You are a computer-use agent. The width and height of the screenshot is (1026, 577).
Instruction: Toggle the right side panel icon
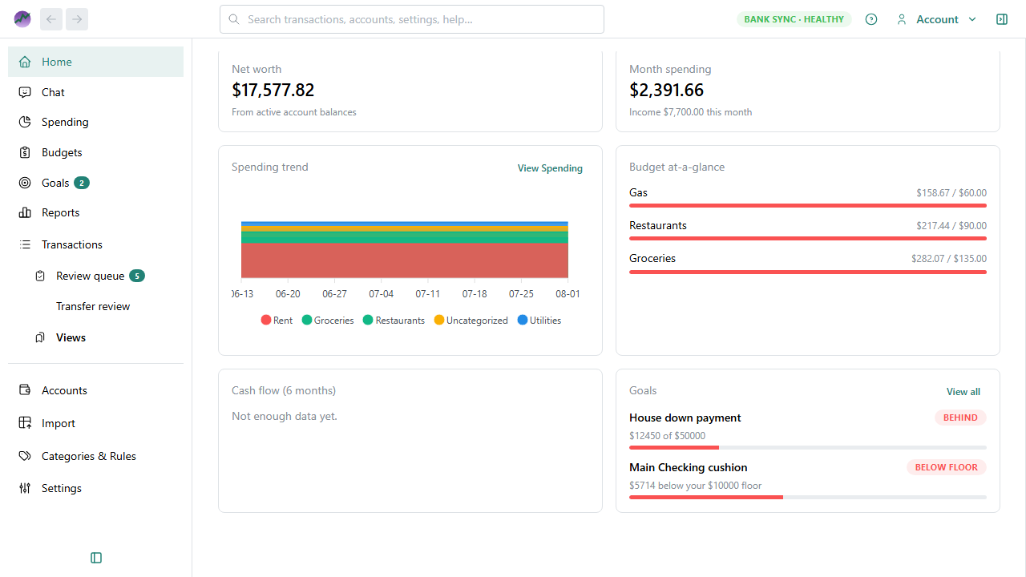[1002, 19]
